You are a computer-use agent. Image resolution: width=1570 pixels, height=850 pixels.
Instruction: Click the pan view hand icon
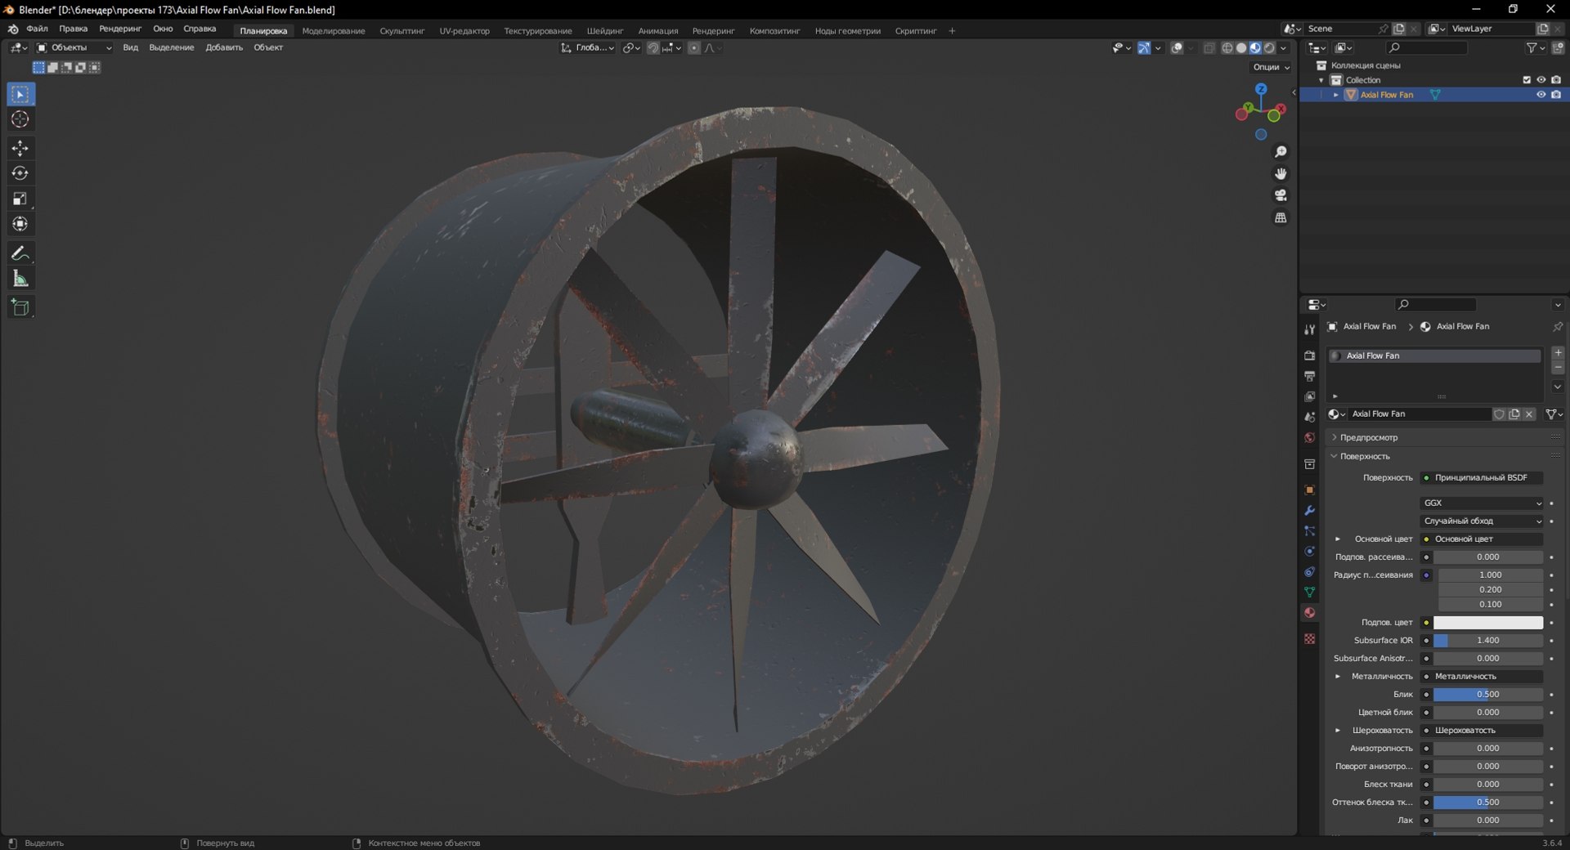coord(1281,173)
